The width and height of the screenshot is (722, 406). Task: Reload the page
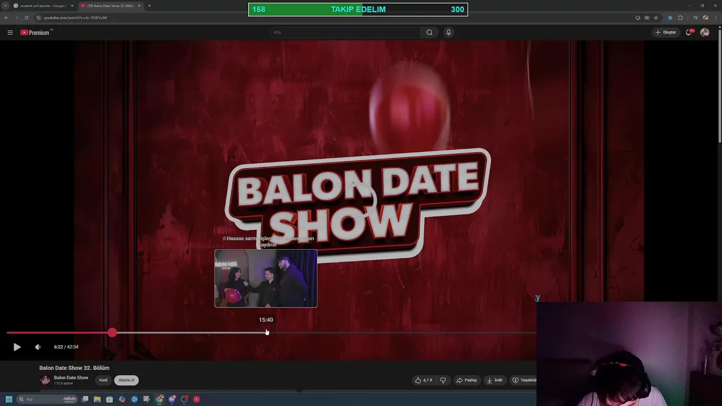(26, 17)
